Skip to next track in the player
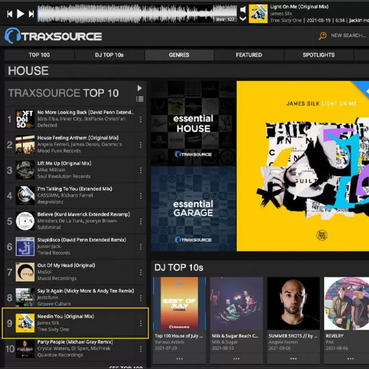 point(31,14)
